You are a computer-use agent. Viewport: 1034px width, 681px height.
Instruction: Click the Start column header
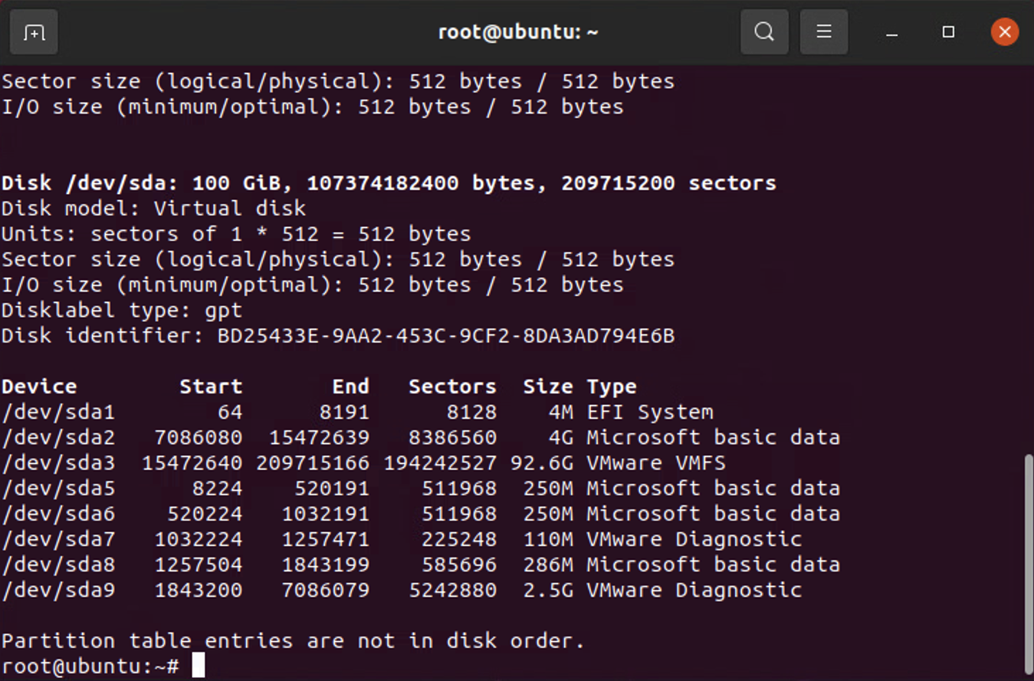click(x=211, y=387)
